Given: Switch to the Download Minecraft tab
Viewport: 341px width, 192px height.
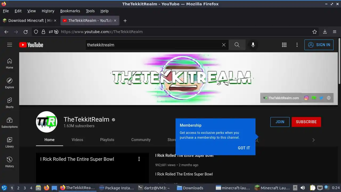Looking at the screenshot, I should click(x=30, y=21).
